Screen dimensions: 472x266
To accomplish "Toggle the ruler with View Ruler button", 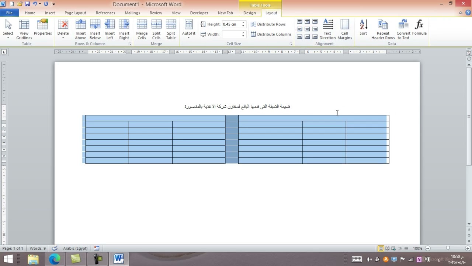I will (469, 53).
